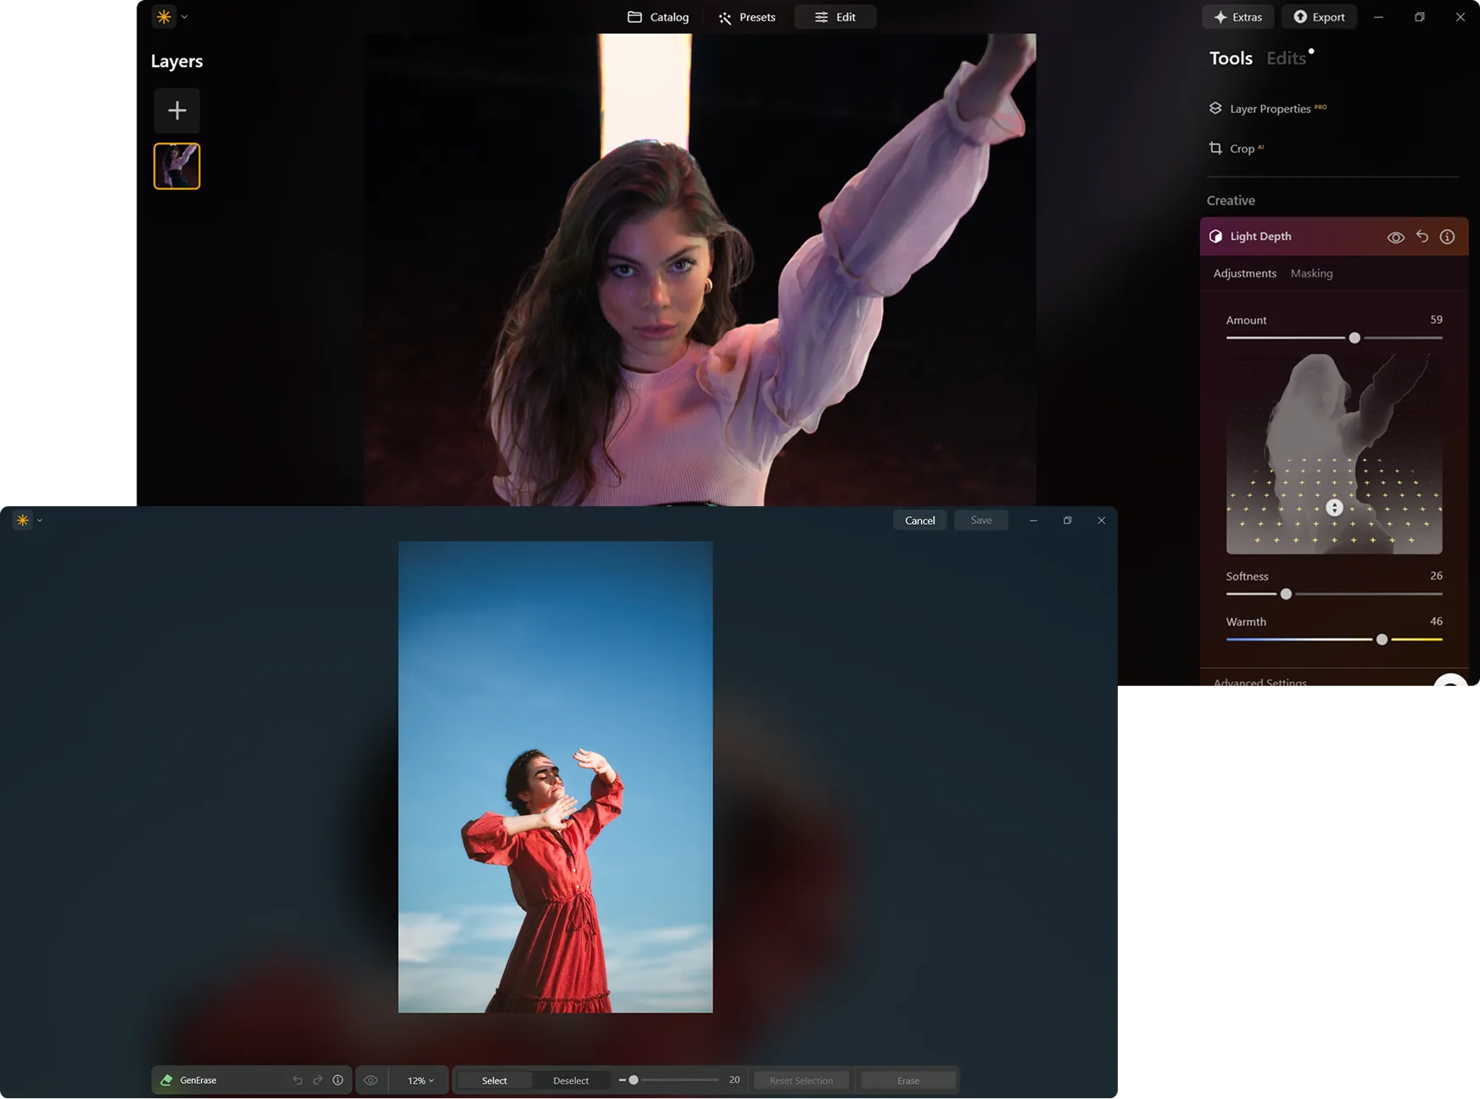Save the GenErase result

[981, 521]
